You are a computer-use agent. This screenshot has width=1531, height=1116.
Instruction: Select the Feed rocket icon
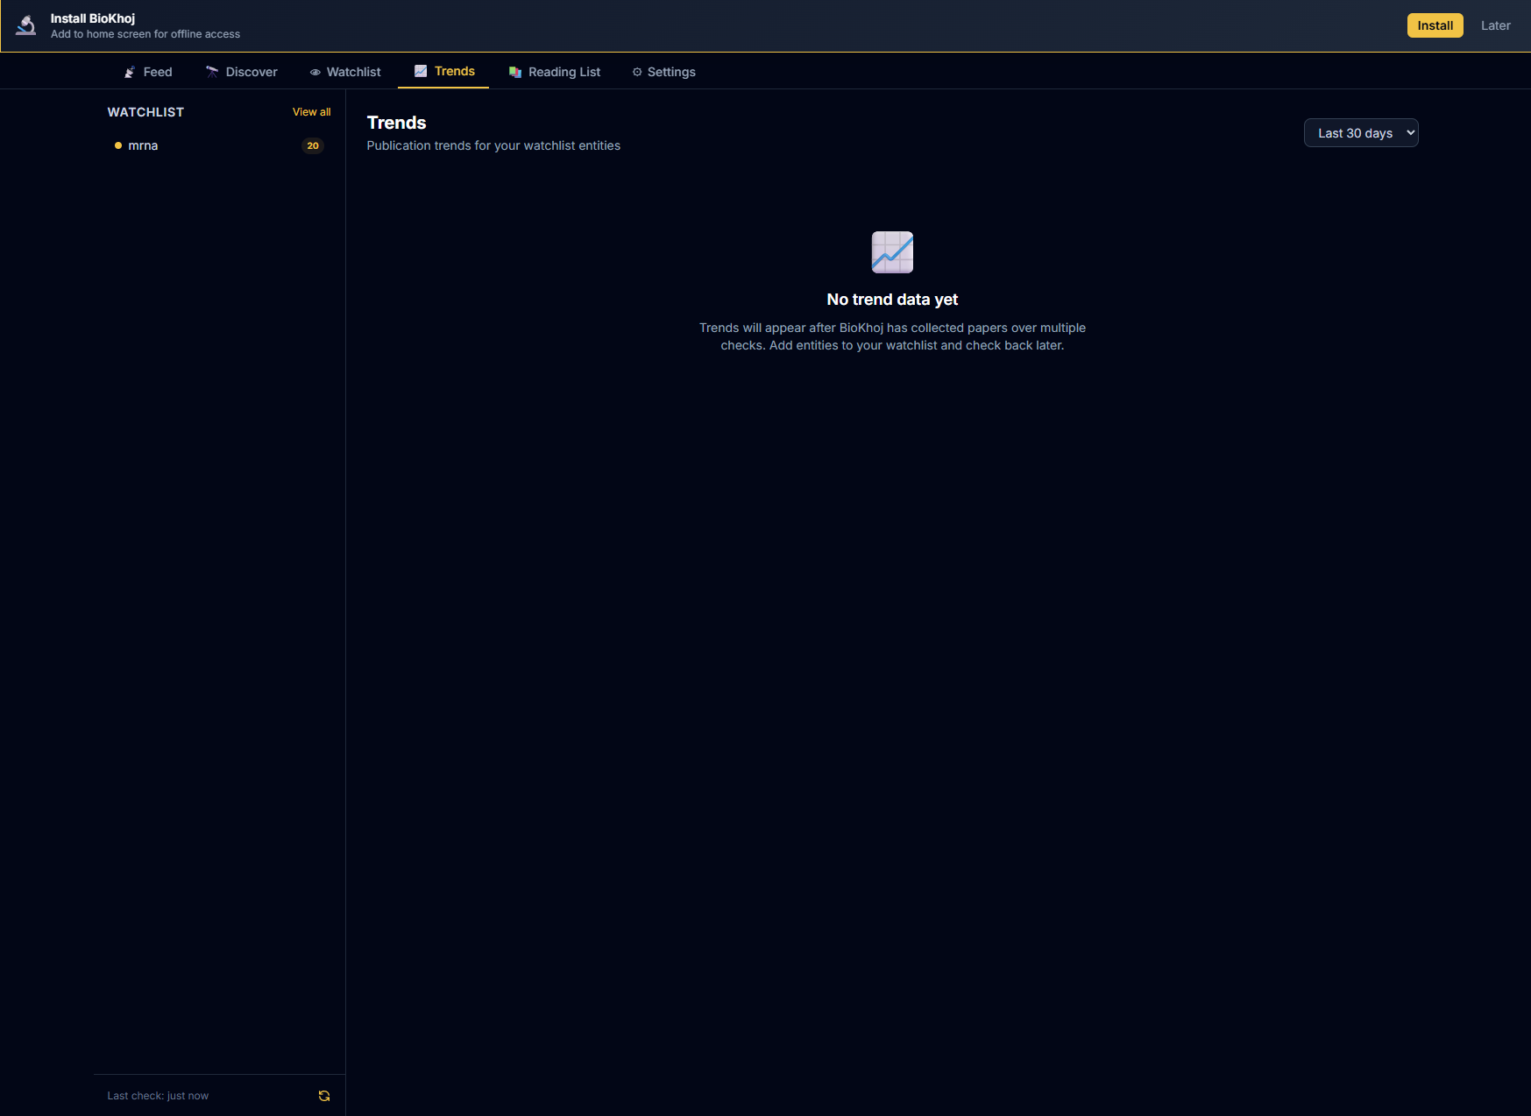(129, 72)
